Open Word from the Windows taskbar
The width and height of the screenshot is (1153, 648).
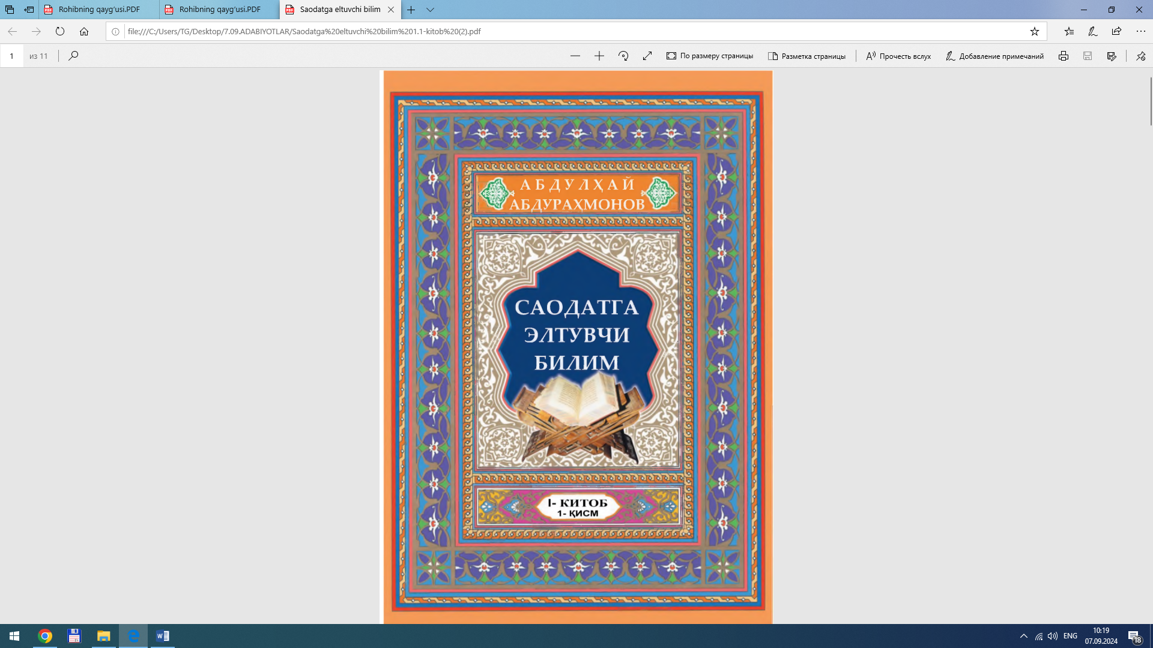pos(163,636)
